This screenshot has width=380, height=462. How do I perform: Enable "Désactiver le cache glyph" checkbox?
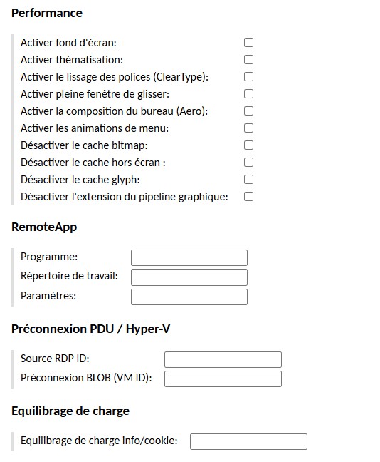pyautogui.click(x=248, y=179)
